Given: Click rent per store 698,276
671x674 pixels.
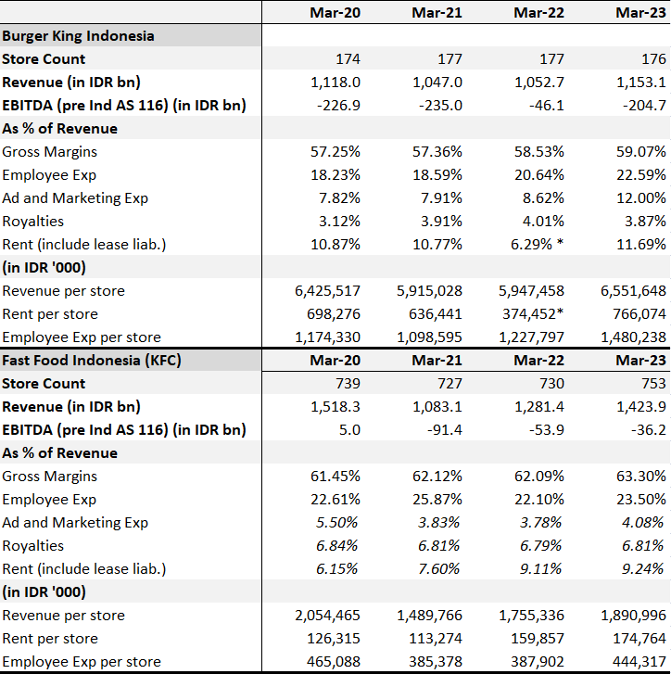Looking at the screenshot, I should click(334, 314).
